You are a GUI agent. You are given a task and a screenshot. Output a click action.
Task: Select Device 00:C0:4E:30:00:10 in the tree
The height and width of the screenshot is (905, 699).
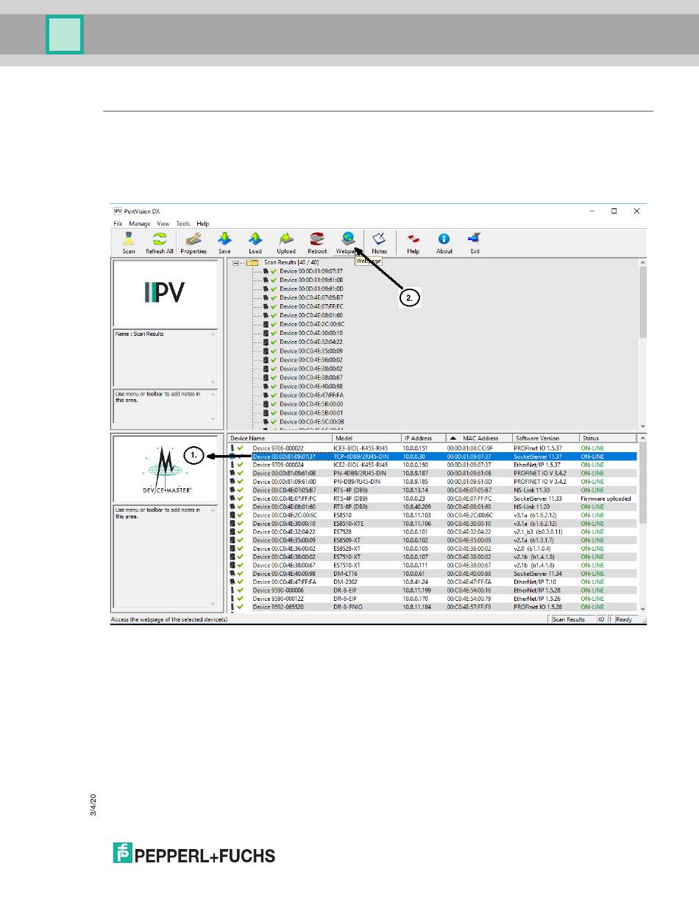pos(311,333)
